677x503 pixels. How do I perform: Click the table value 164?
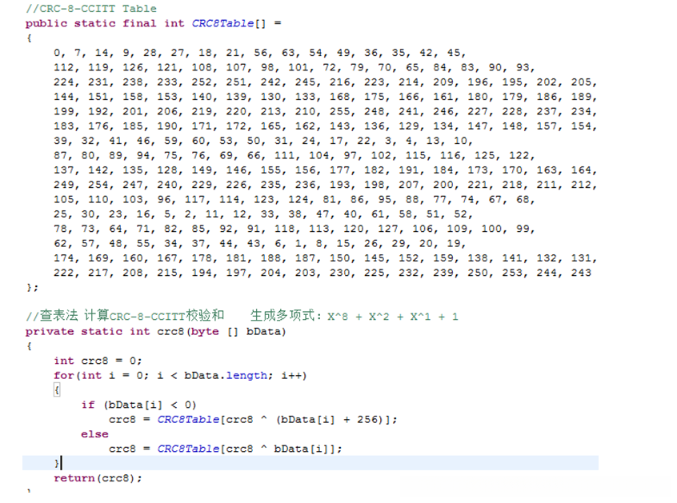(581, 170)
